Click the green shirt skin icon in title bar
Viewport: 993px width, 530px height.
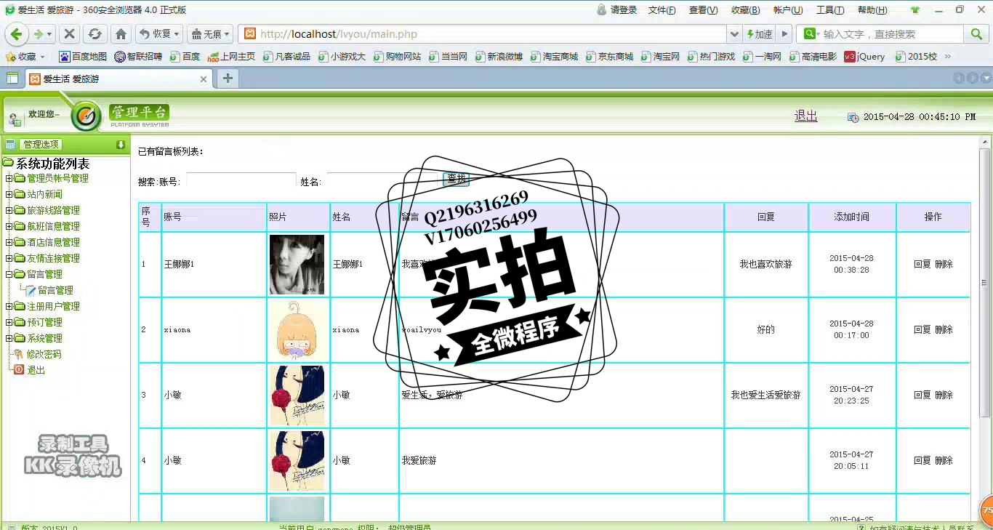(x=915, y=10)
